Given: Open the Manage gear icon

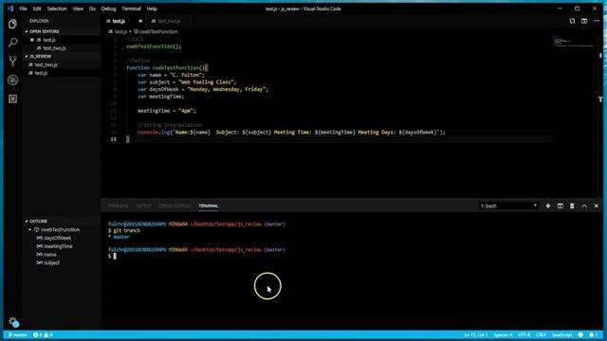Looking at the screenshot, I should pyautogui.click(x=12, y=321).
